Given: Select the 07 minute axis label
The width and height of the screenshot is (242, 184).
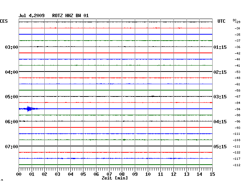Looking at the screenshot, I should 109,174.
